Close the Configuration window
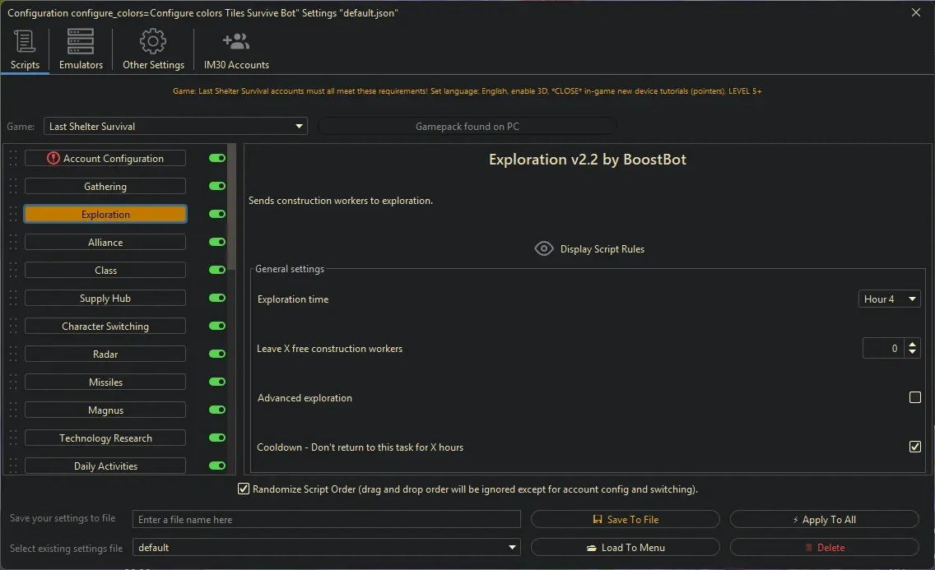The width and height of the screenshot is (935, 570). pos(916,12)
